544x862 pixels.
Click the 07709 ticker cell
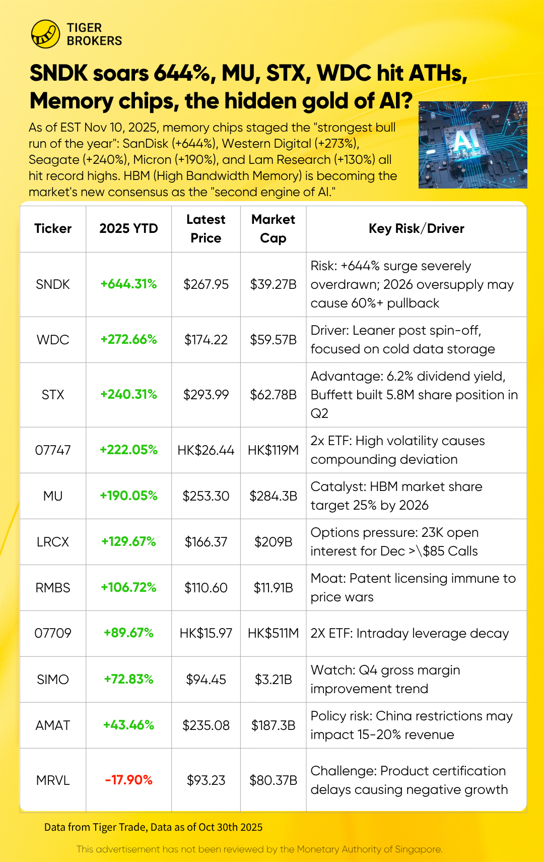53,633
